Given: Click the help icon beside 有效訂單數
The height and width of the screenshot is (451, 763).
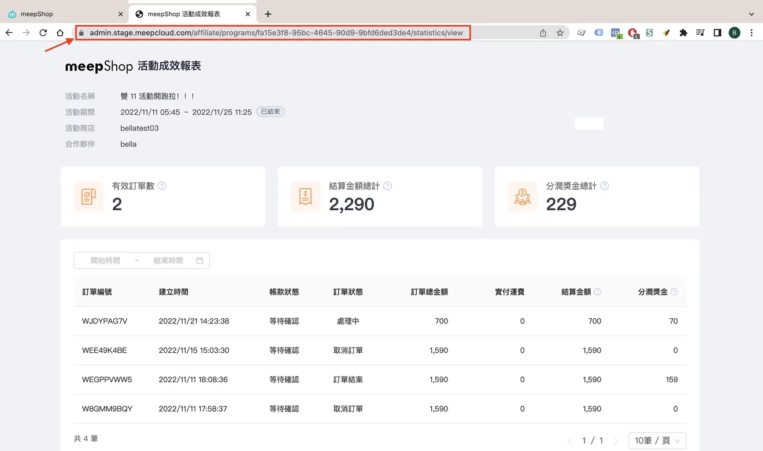Looking at the screenshot, I should click(x=162, y=186).
